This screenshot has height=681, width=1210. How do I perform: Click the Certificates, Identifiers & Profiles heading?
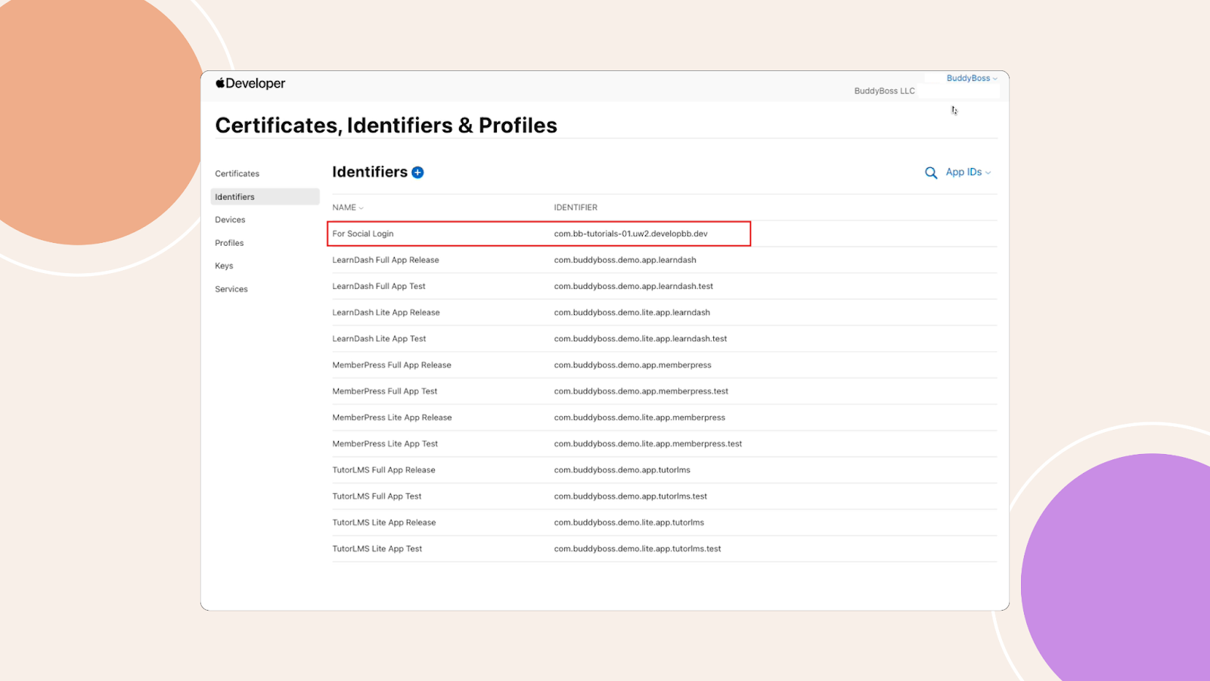click(x=386, y=126)
